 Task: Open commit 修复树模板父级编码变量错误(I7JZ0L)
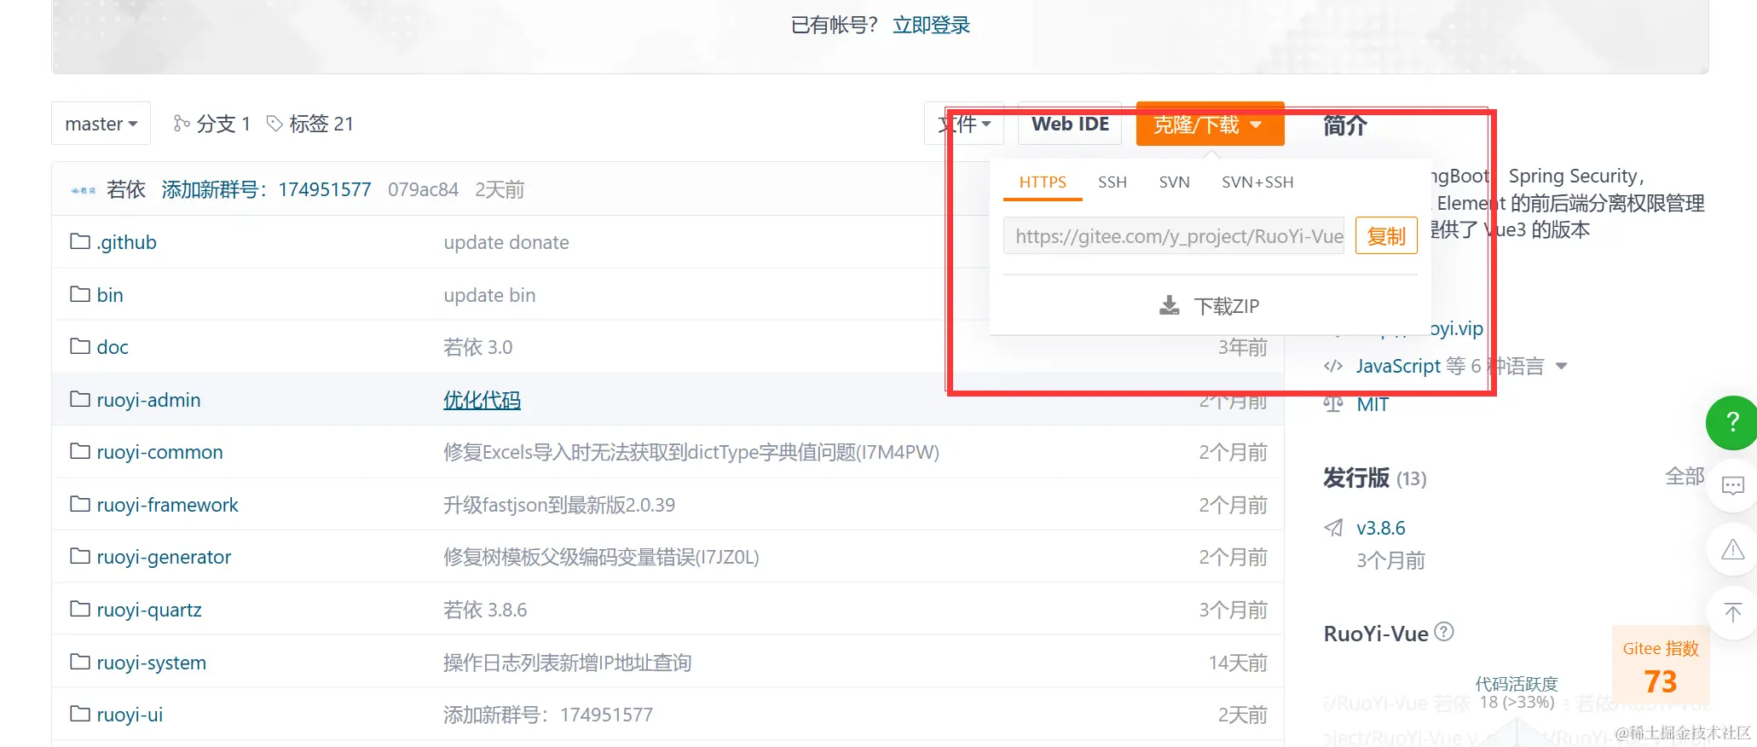click(x=601, y=557)
